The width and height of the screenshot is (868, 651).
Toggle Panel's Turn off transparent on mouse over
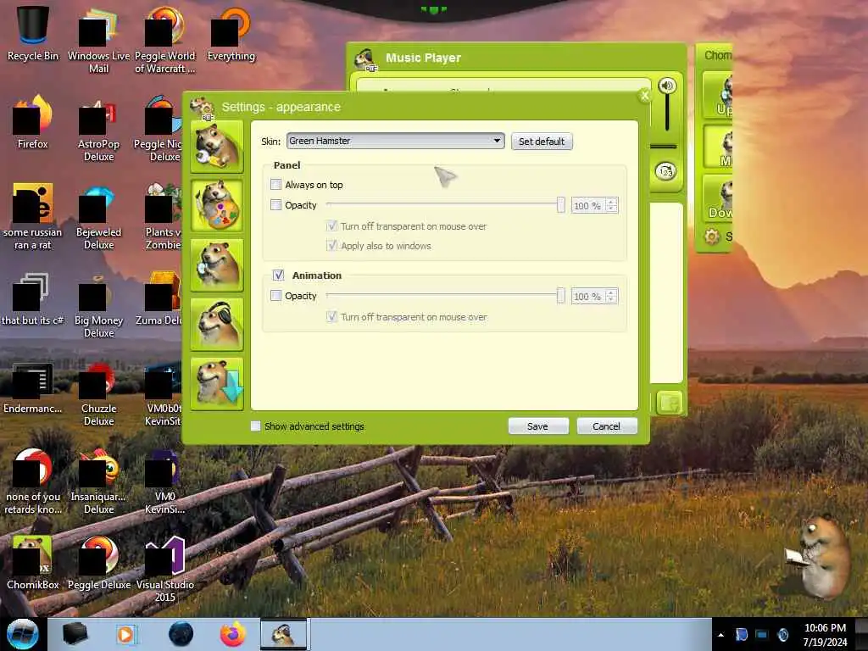pyautogui.click(x=331, y=225)
